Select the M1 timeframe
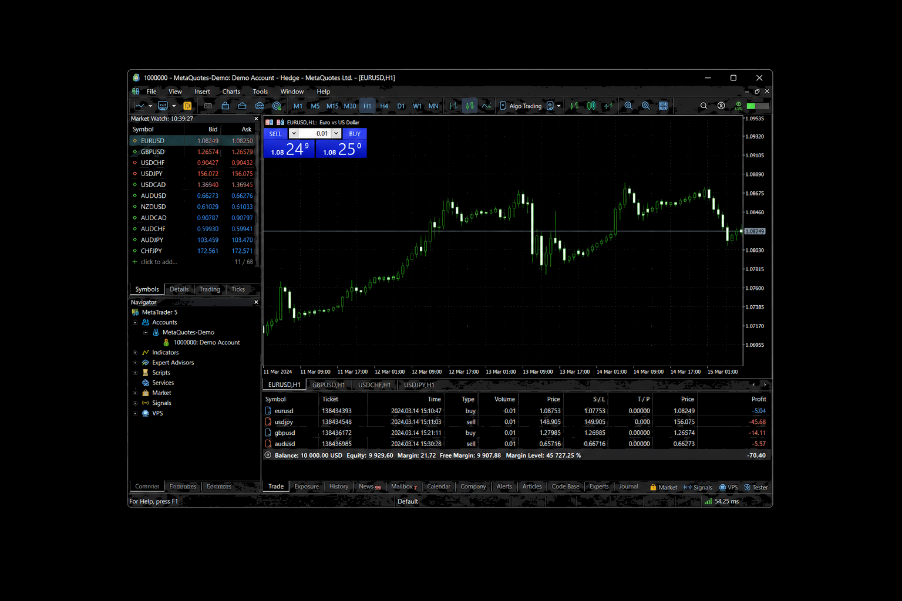The width and height of the screenshot is (902, 601). 298,106
